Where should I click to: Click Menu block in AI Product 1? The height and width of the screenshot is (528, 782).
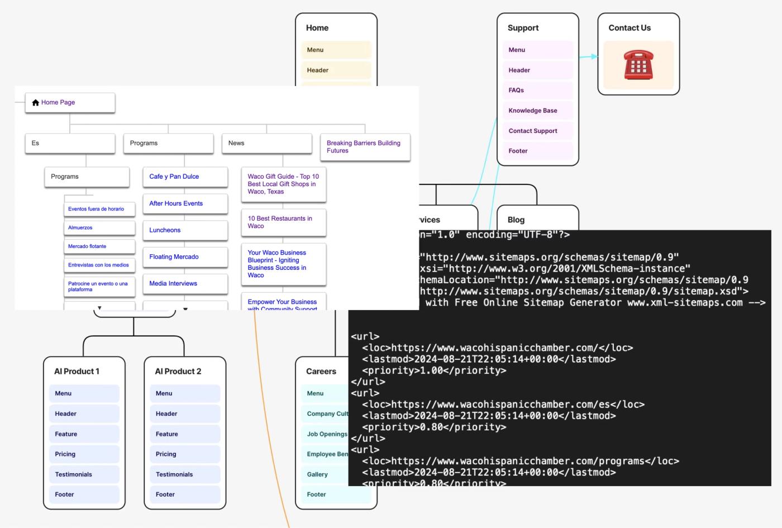(84, 394)
